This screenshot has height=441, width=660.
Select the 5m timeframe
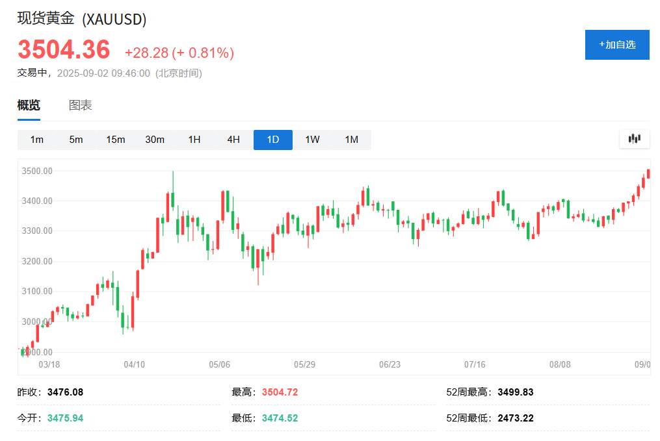click(x=76, y=140)
